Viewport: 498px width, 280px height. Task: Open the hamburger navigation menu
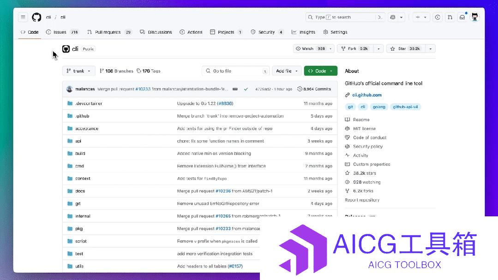click(x=23, y=17)
